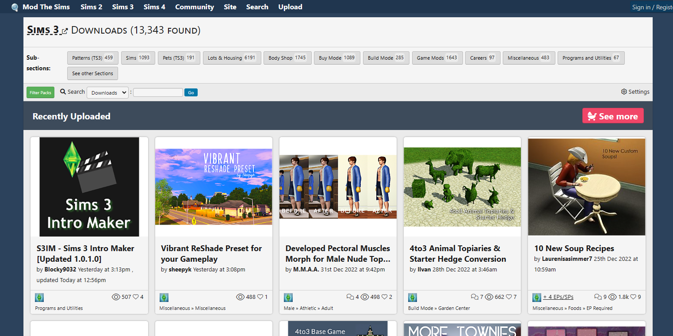Open the Programs and Utilities 67 sub-section button
The height and width of the screenshot is (336, 673).
[x=591, y=58]
